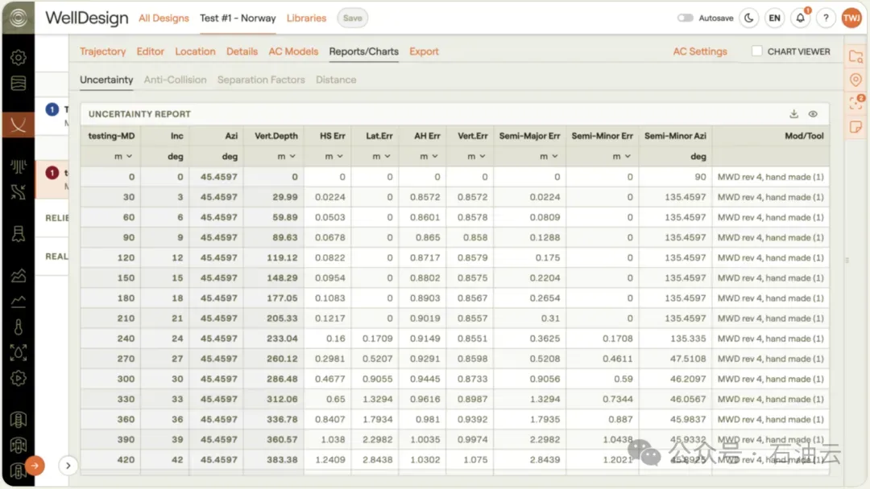Open the Editor tab
This screenshot has height=489, width=870.
click(x=151, y=51)
